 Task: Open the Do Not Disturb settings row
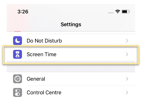71,41
